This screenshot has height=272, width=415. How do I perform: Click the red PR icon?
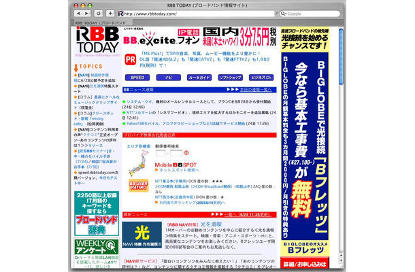click(130, 59)
